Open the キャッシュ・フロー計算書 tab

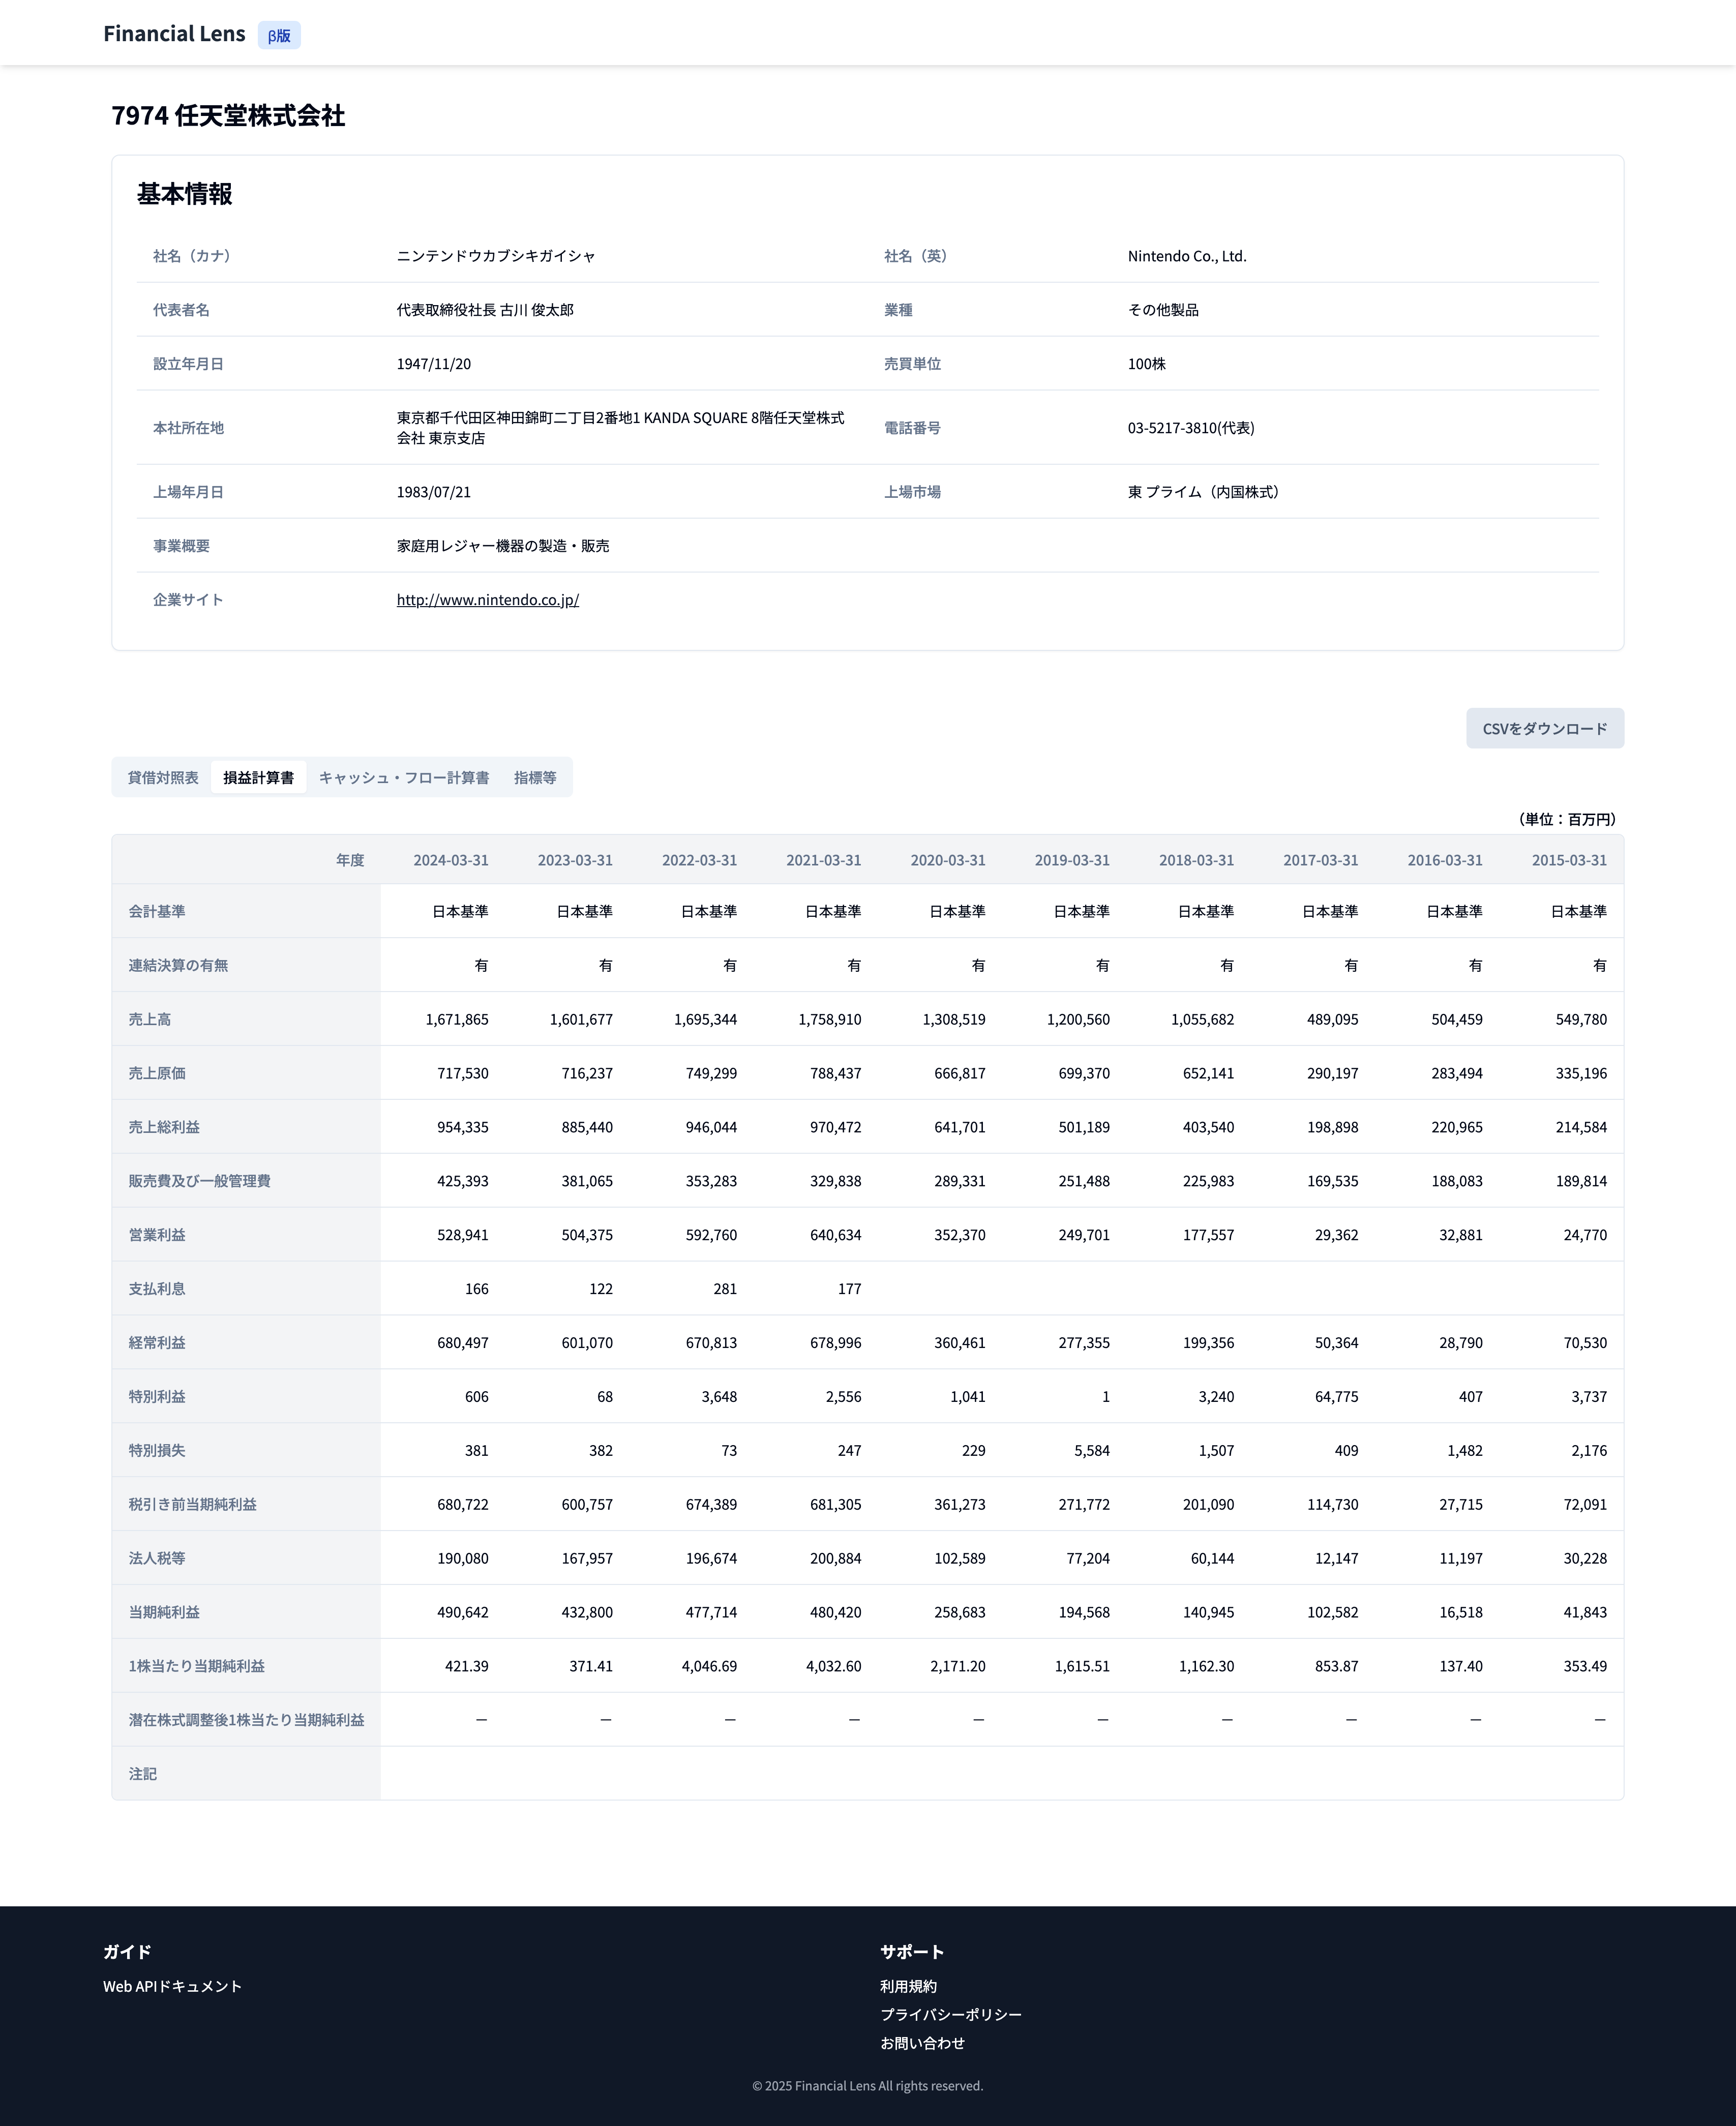(404, 778)
